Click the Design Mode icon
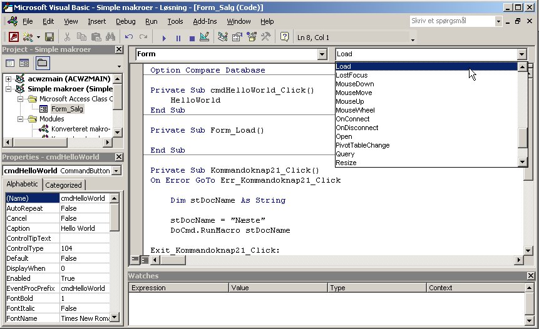The height and width of the screenshot is (329, 539). pos(203,38)
